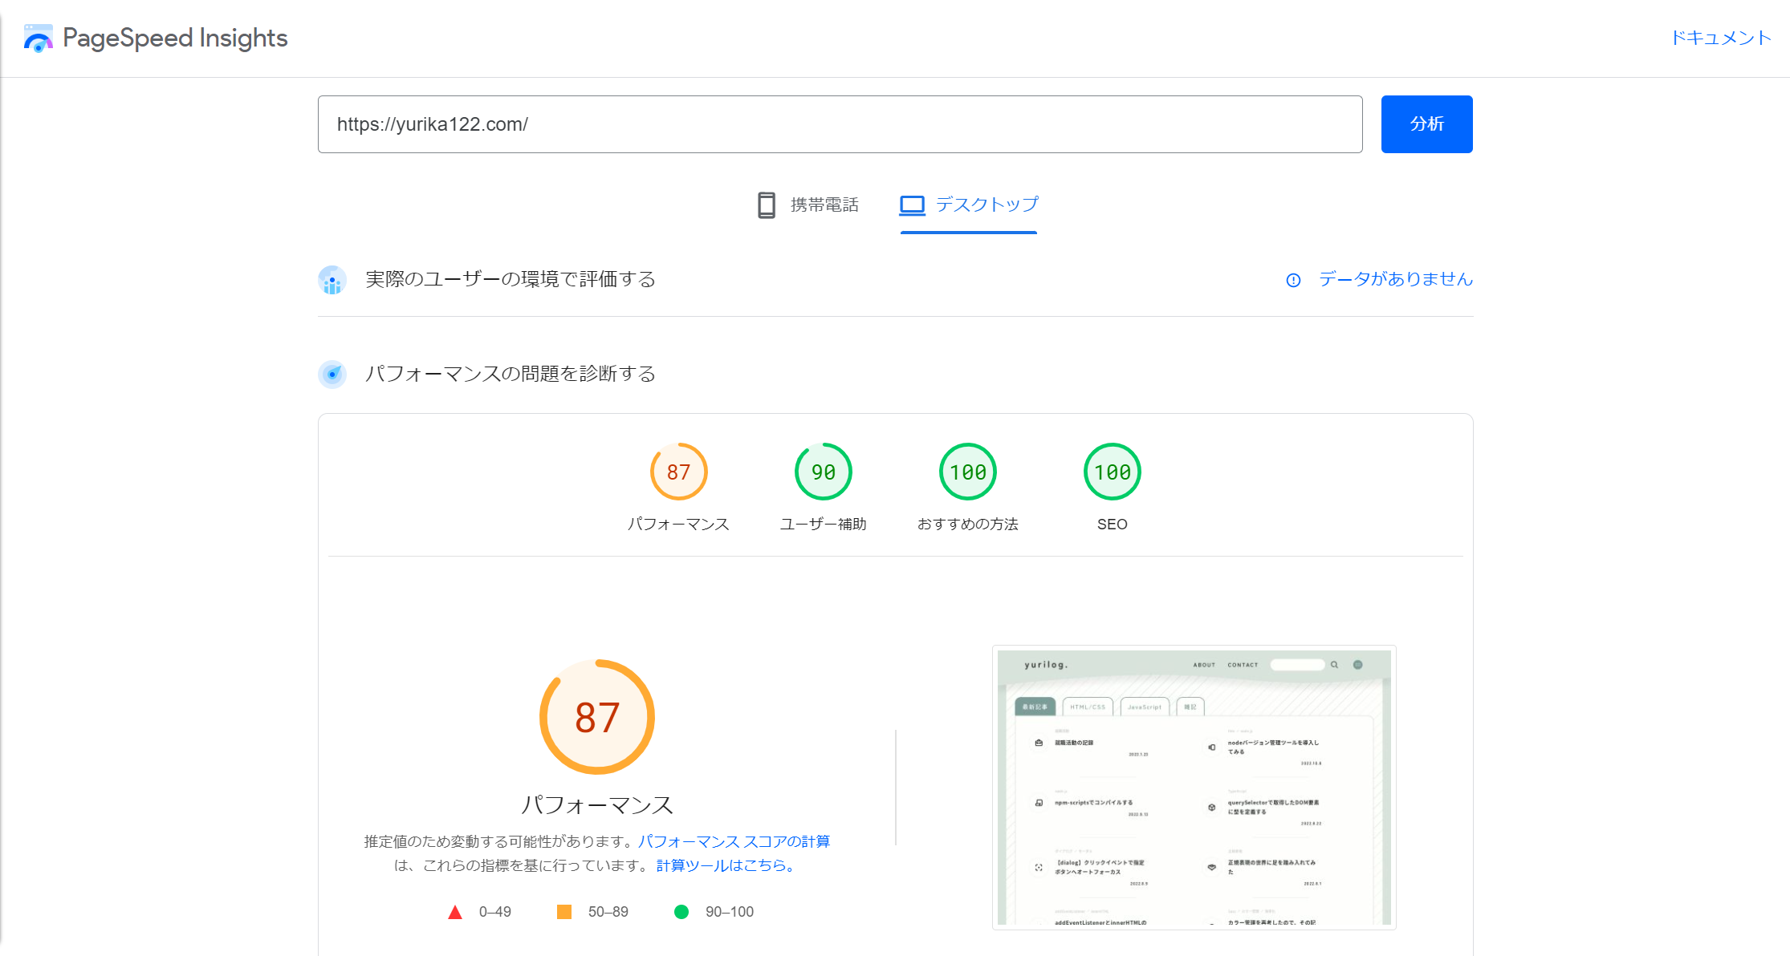Image resolution: width=1790 pixels, height=956 pixels.
Task: Click the PageSpeed Insights logo icon
Action: [x=38, y=37]
